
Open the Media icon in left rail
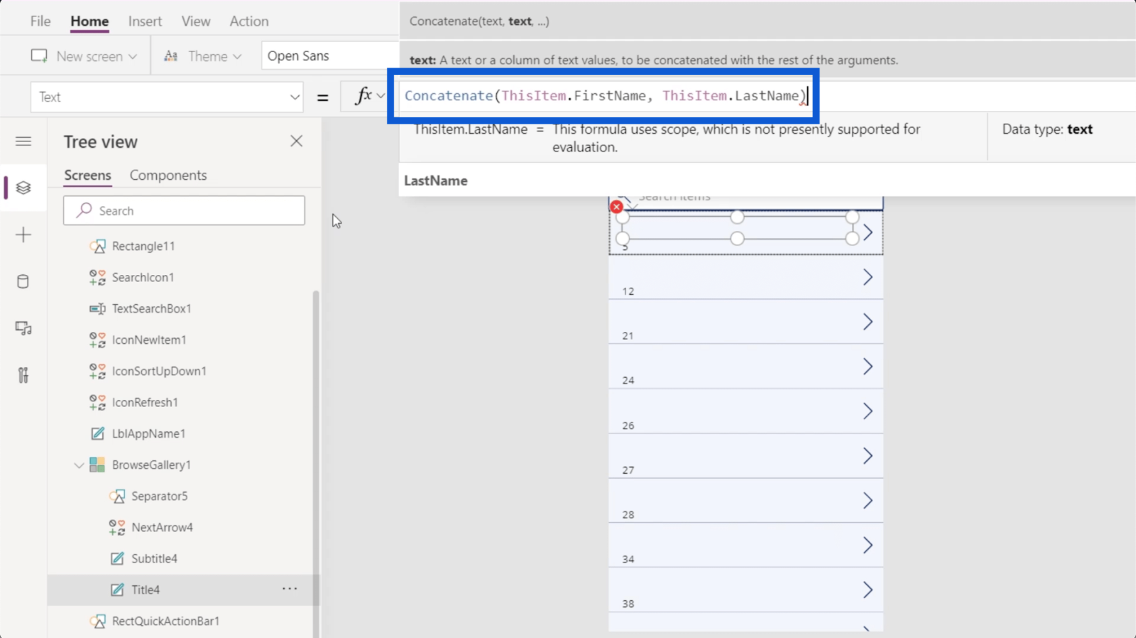click(23, 328)
